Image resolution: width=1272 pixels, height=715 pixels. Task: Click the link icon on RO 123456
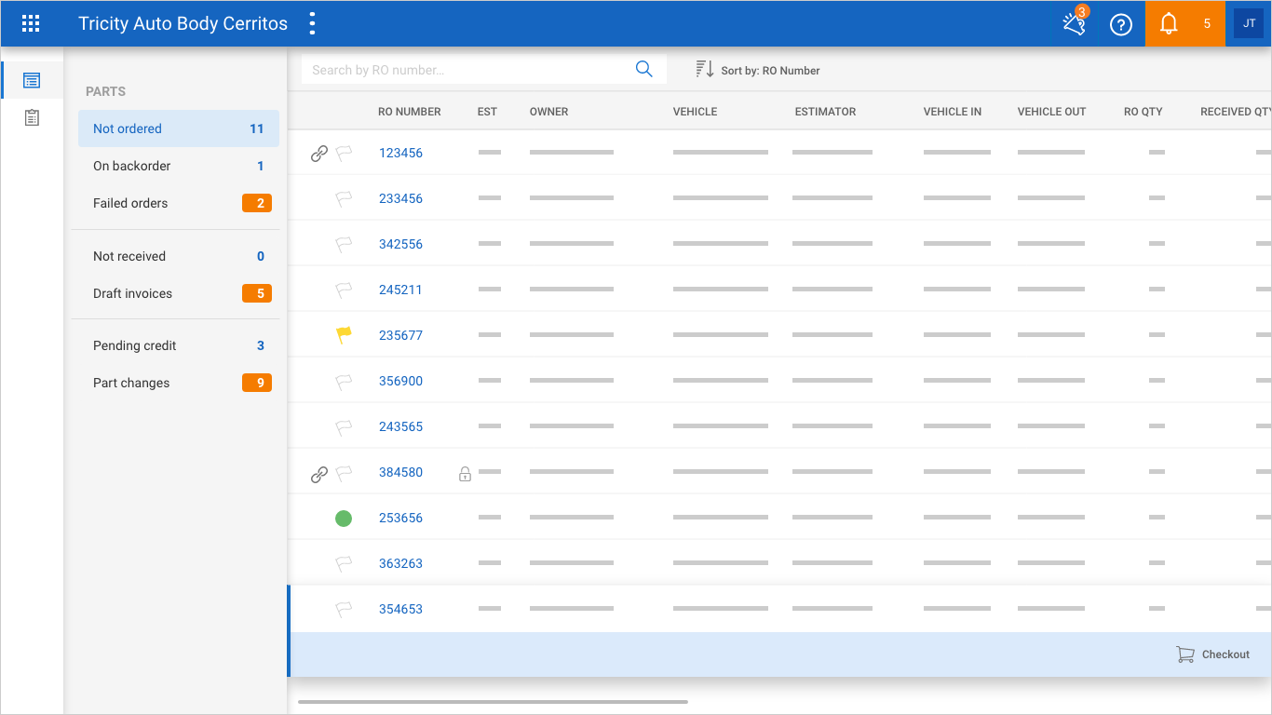[318, 154]
